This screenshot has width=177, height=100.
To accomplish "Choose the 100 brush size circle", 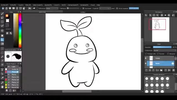I will [x=152, y=85].
